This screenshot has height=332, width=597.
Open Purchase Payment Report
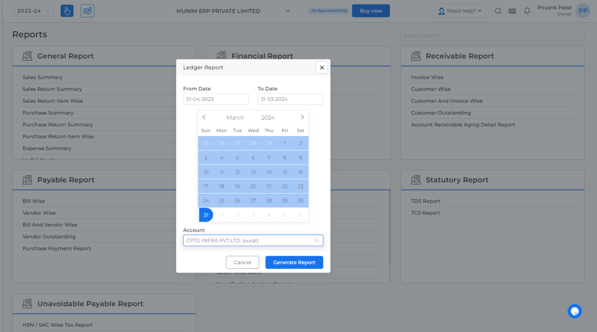click(x=57, y=248)
